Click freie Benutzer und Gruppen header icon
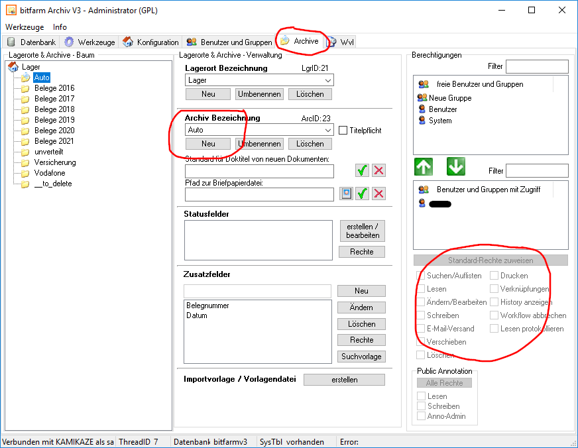Screen dimensions: 578x448 click(424, 84)
